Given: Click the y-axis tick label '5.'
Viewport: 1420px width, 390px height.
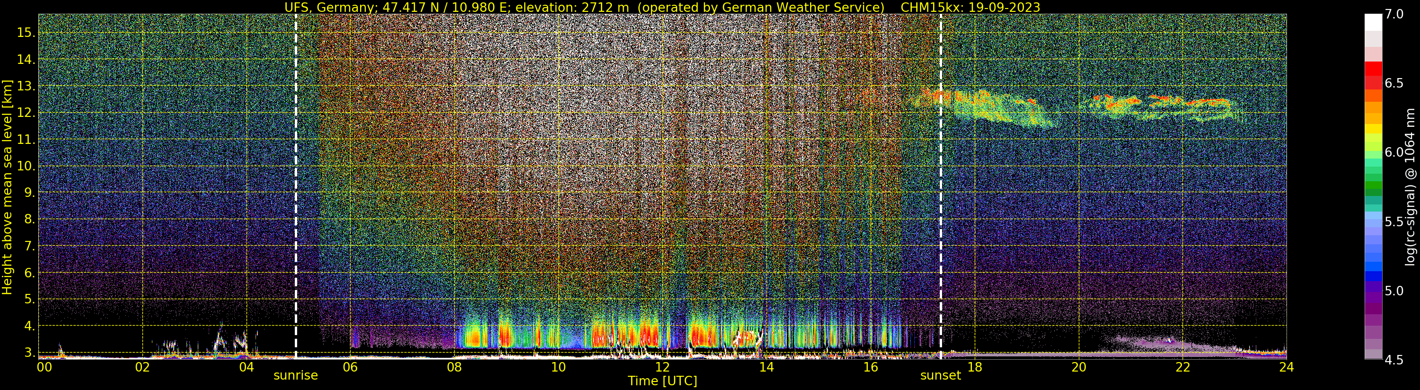Looking at the screenshot, I should 30,300.
